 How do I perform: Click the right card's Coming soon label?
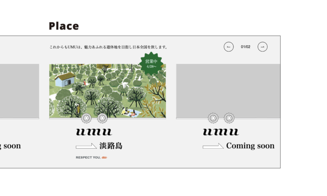tap(250, 146)
